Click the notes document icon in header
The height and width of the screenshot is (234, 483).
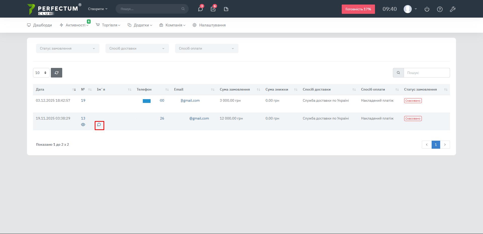click(226, 9)
